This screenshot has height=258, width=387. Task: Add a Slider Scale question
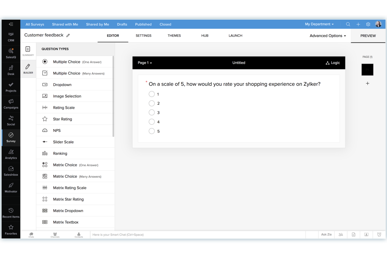coord(63,142)
